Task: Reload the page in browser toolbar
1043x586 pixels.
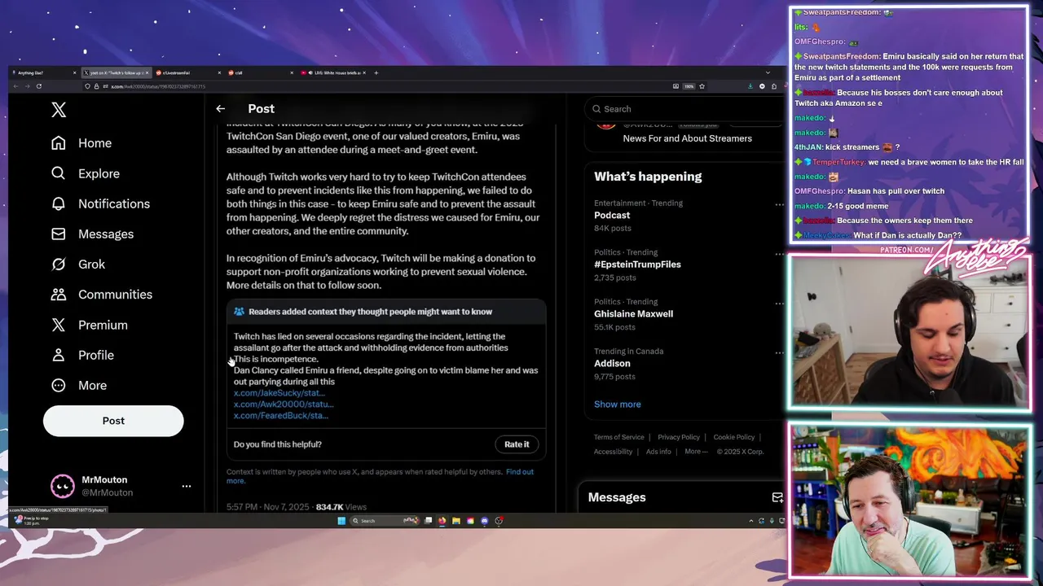Action: pyautogui.click(x=38, y=86)
